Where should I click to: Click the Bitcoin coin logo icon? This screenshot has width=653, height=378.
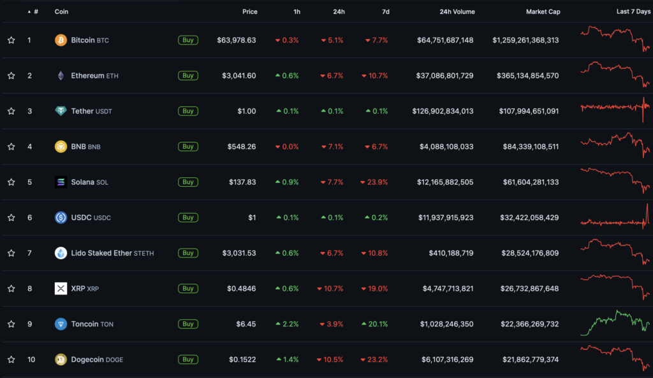tap(61, 40)
